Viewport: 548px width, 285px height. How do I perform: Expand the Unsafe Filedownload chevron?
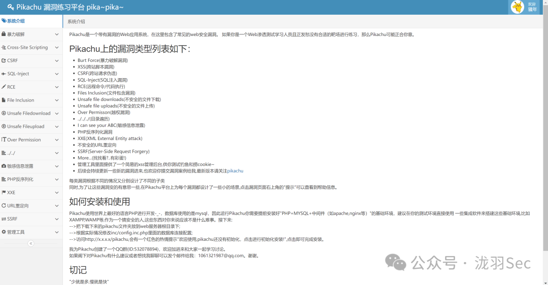click(57, 114)
